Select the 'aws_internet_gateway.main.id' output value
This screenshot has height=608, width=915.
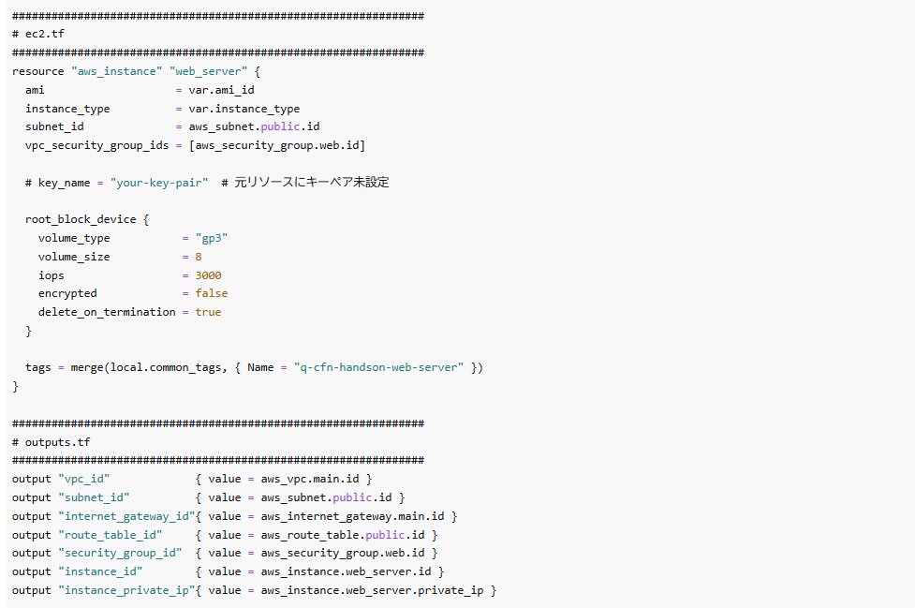(x=352, y=516)
